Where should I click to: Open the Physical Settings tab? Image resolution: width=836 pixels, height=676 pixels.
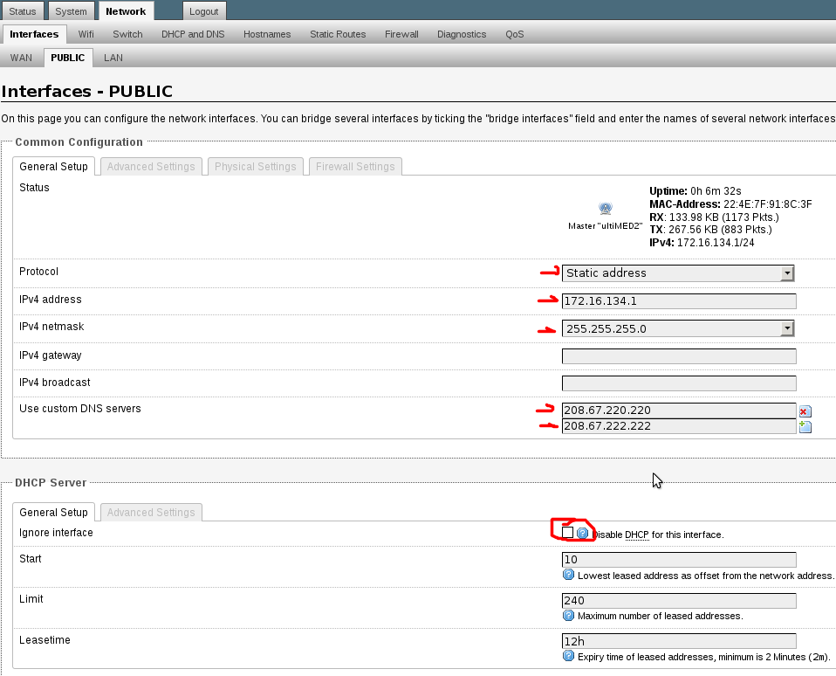[256, 167]
